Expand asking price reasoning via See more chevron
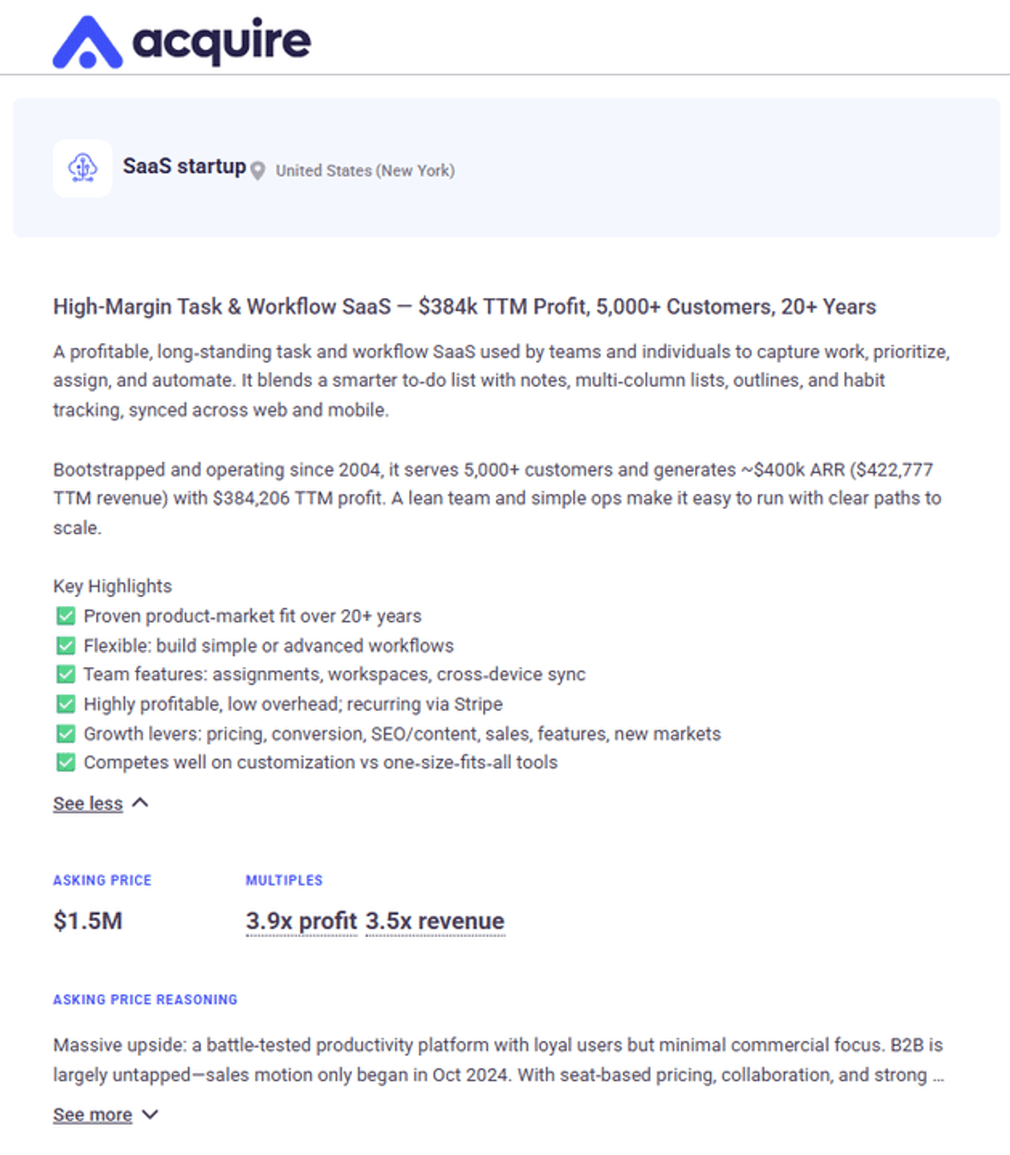Screen dimensions: 1010x1155 [151, 1114]
